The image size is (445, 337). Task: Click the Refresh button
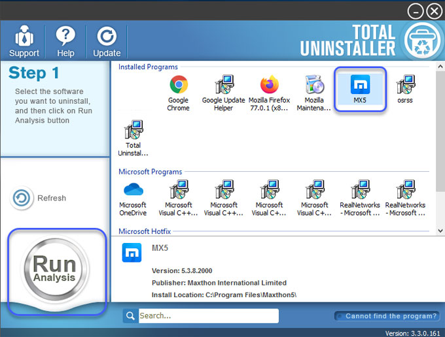(38, 198)
